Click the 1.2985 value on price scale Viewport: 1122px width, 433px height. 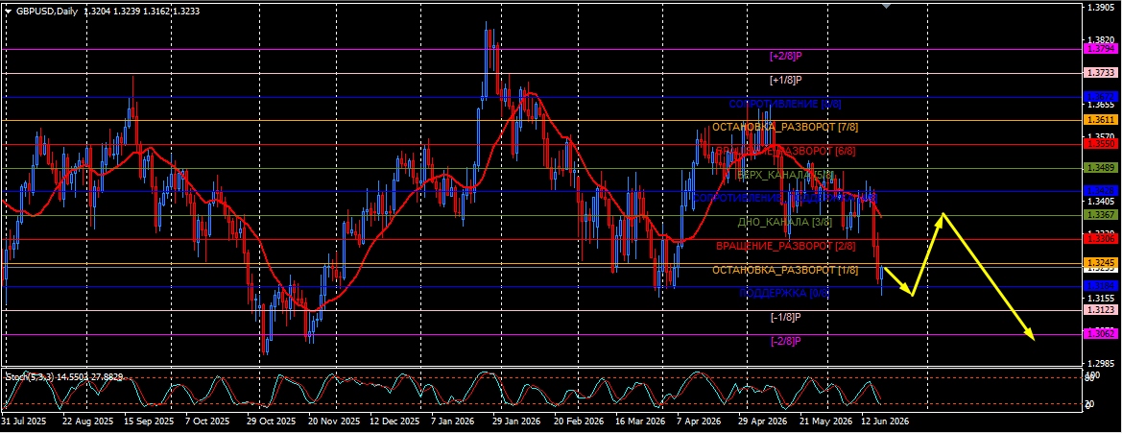tap(1101, 363)
